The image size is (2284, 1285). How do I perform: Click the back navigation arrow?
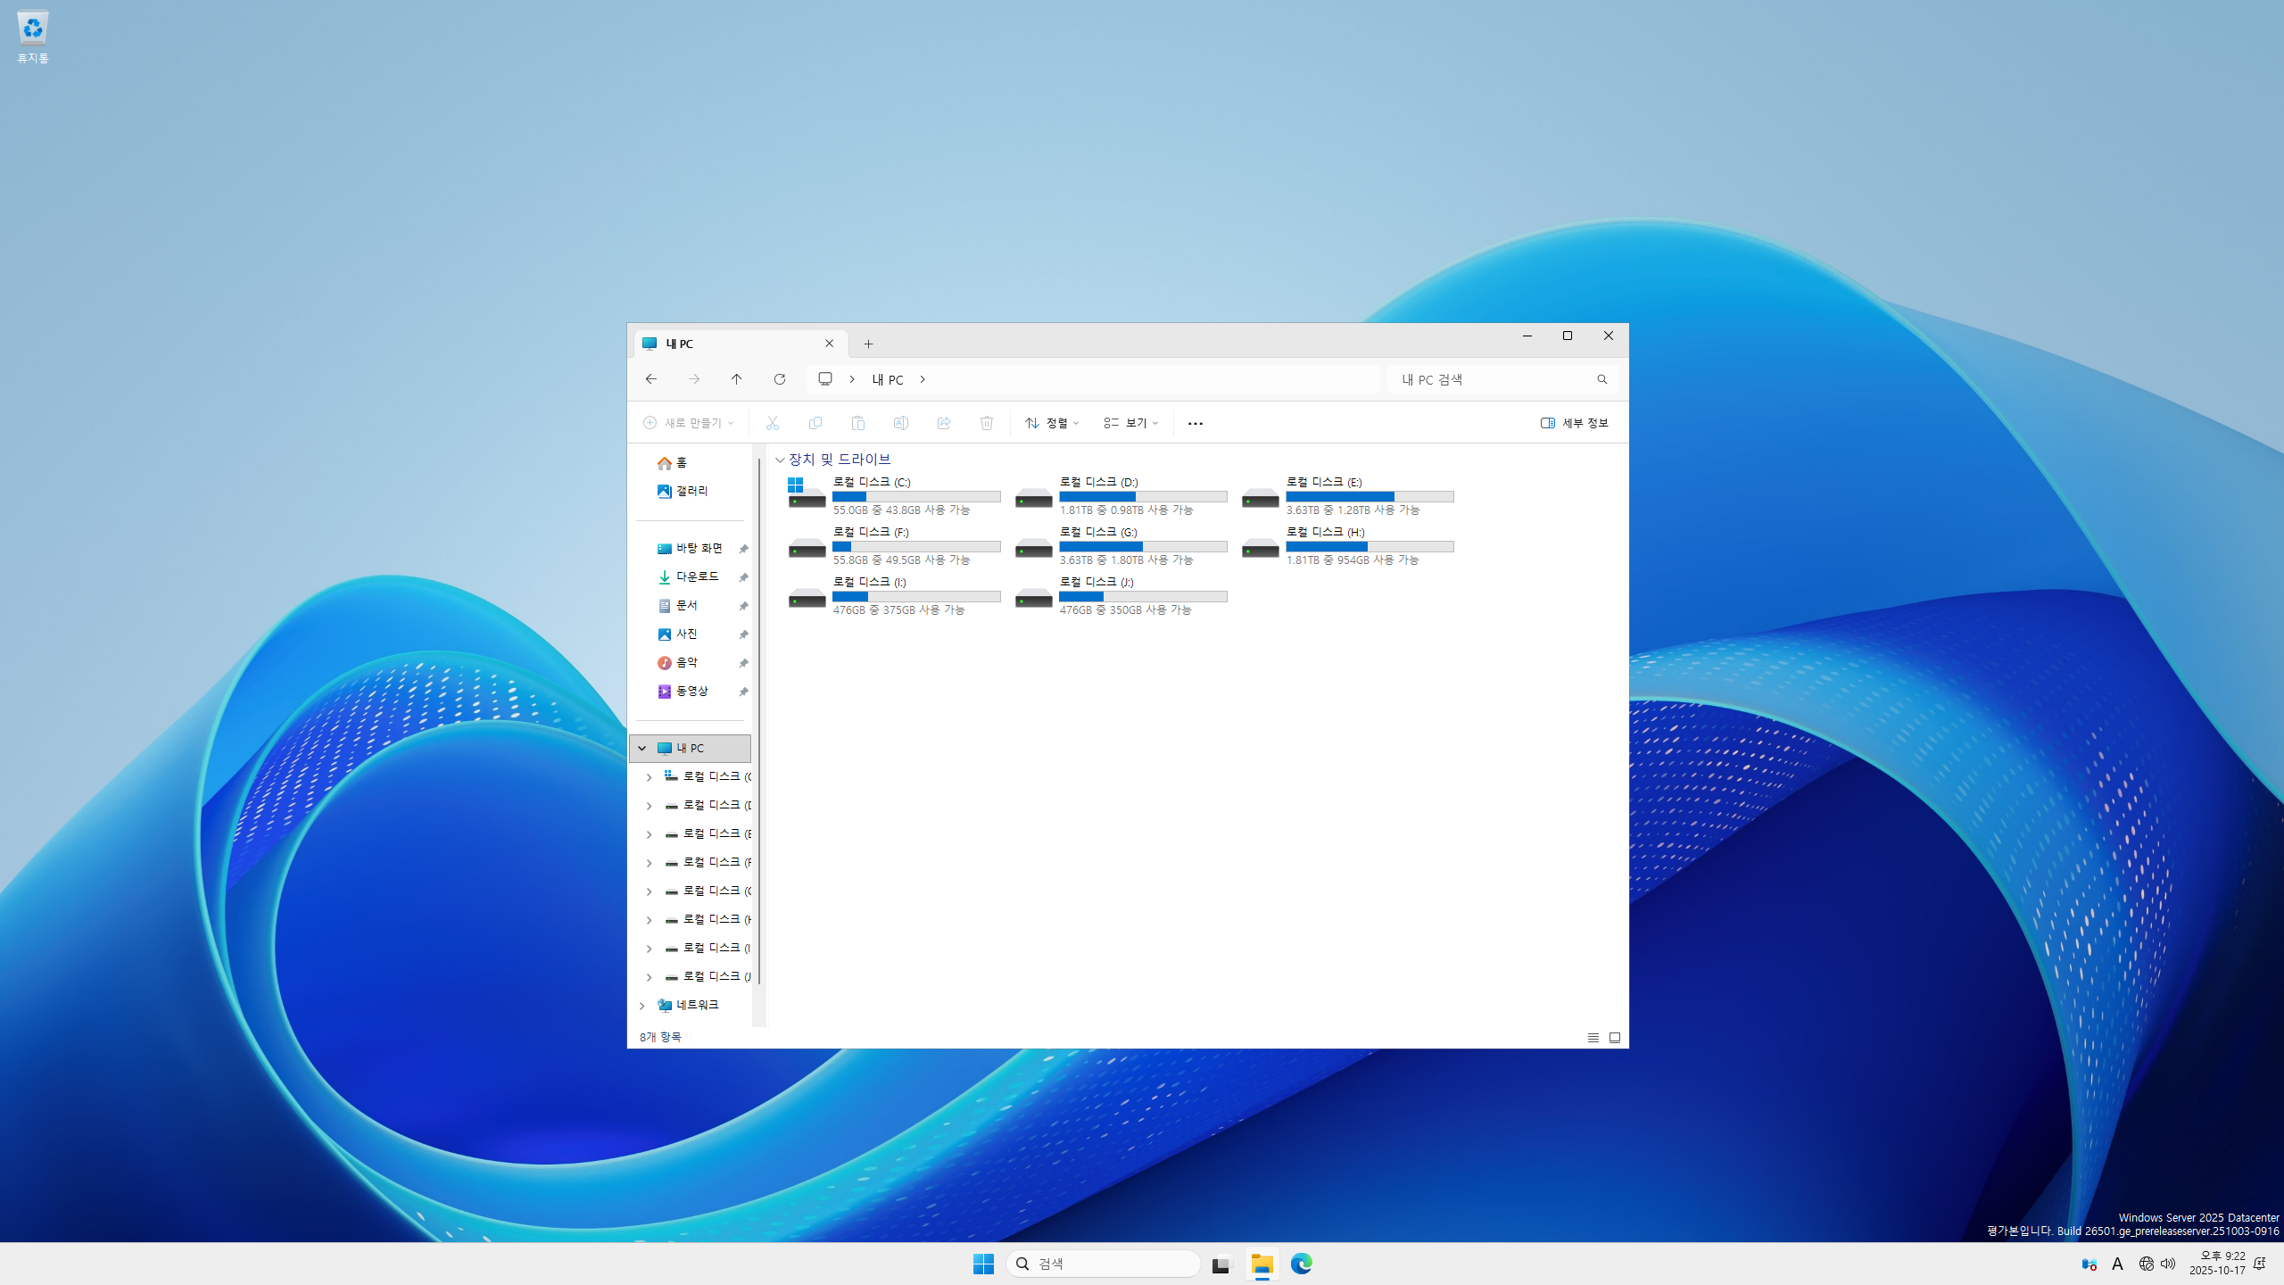[651, 379]
